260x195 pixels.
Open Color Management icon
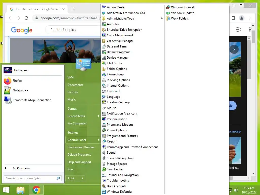[104, 35]
